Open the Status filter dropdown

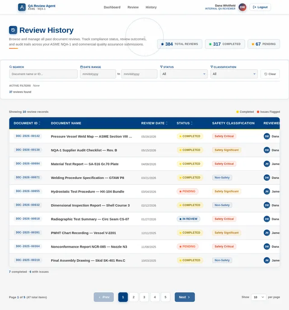(x=184, y=74)
